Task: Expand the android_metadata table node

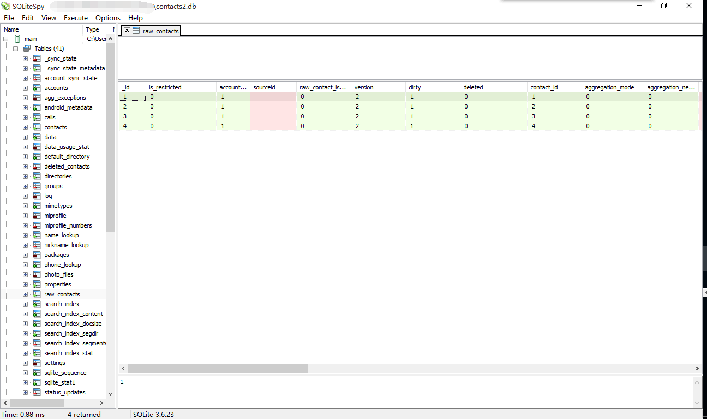Action: [26, 107]
